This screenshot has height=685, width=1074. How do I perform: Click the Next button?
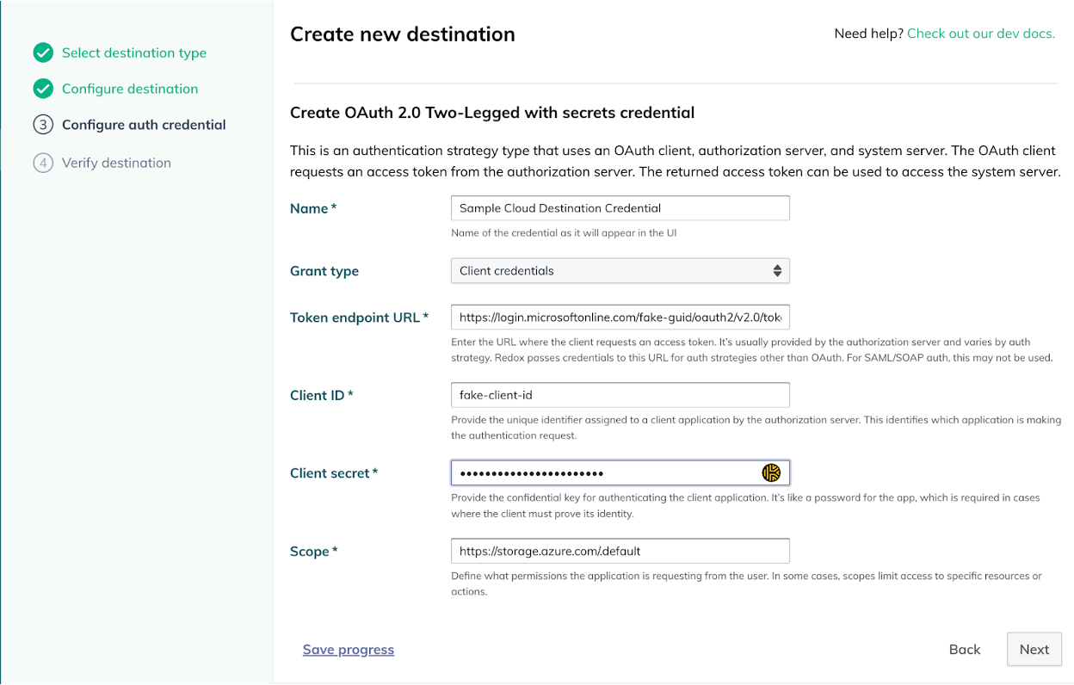pyautogui.click(x=1034, y=650)
